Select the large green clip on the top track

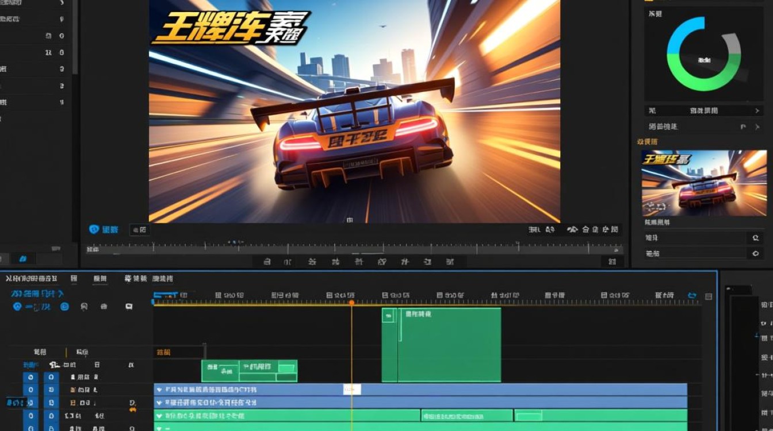(441, 345)
